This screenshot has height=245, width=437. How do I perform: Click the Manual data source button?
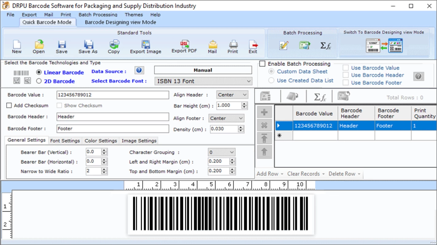(203, 70)
